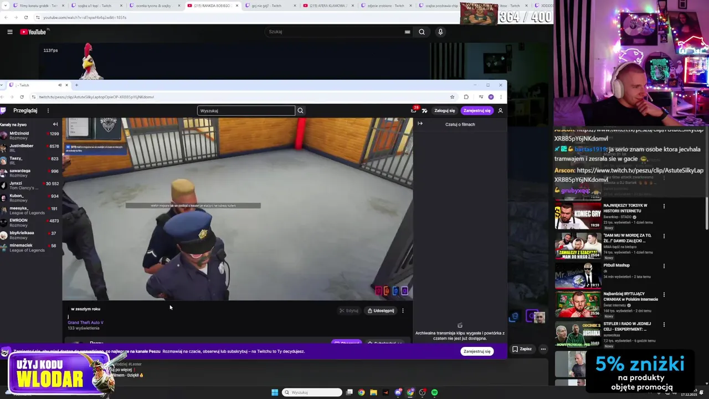The image size is (709, 399).
Task: Switch to RANKDA BOBIEGO YouTube tab
Action: (x=212, y=6)
